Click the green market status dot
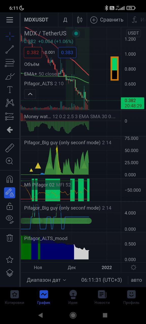The height and width of the screenshot is (324, 146). (x=76, y=33)
